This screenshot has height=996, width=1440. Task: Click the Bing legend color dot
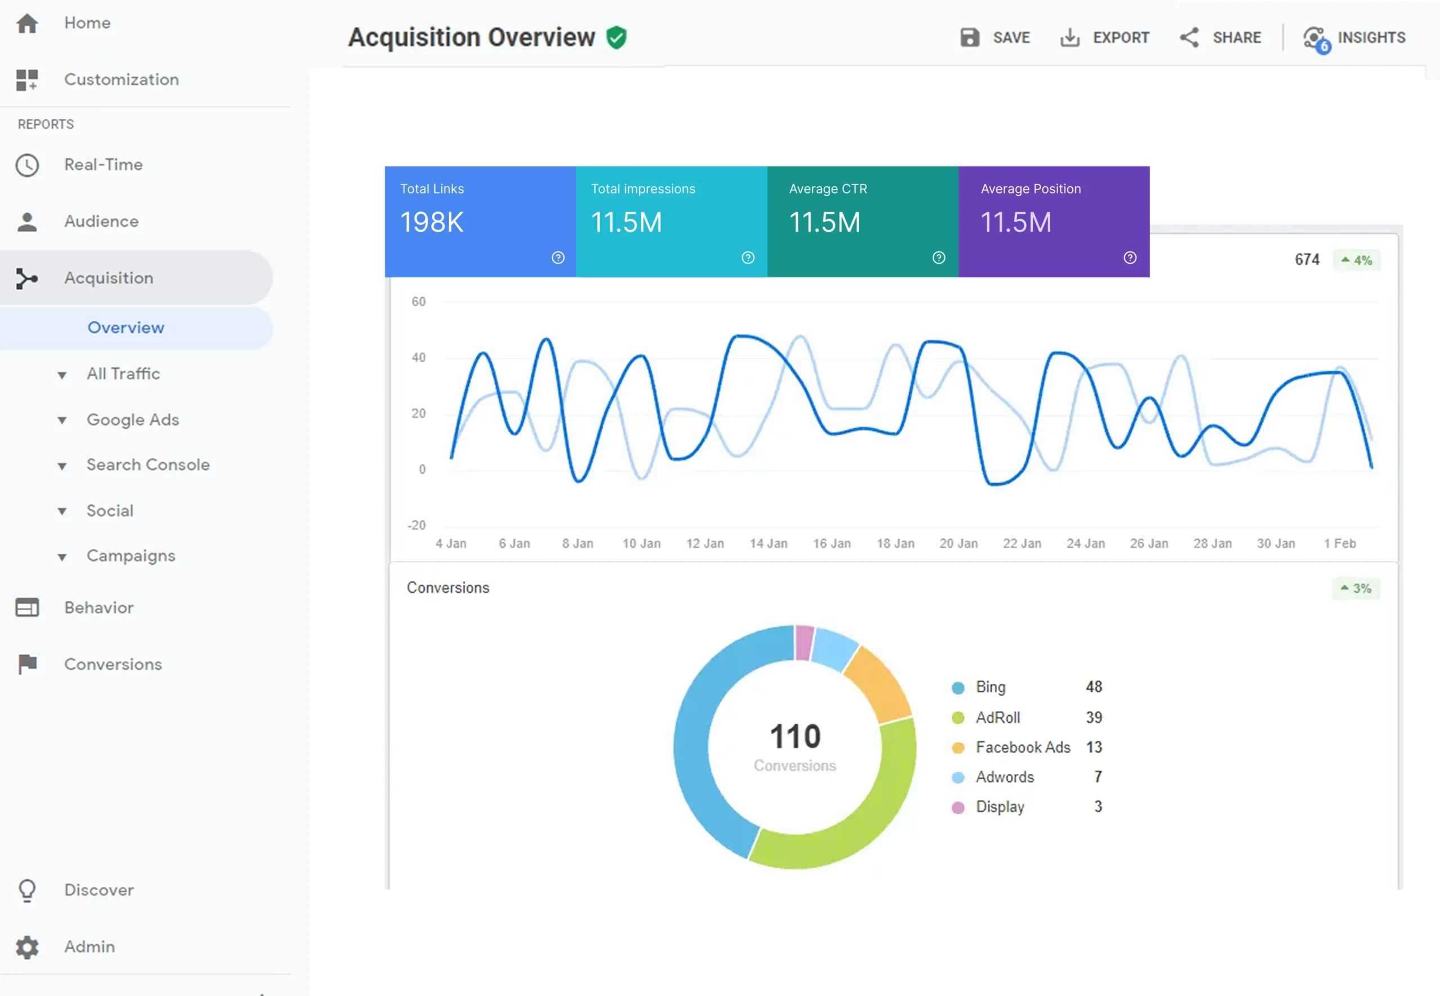[957, 688]
